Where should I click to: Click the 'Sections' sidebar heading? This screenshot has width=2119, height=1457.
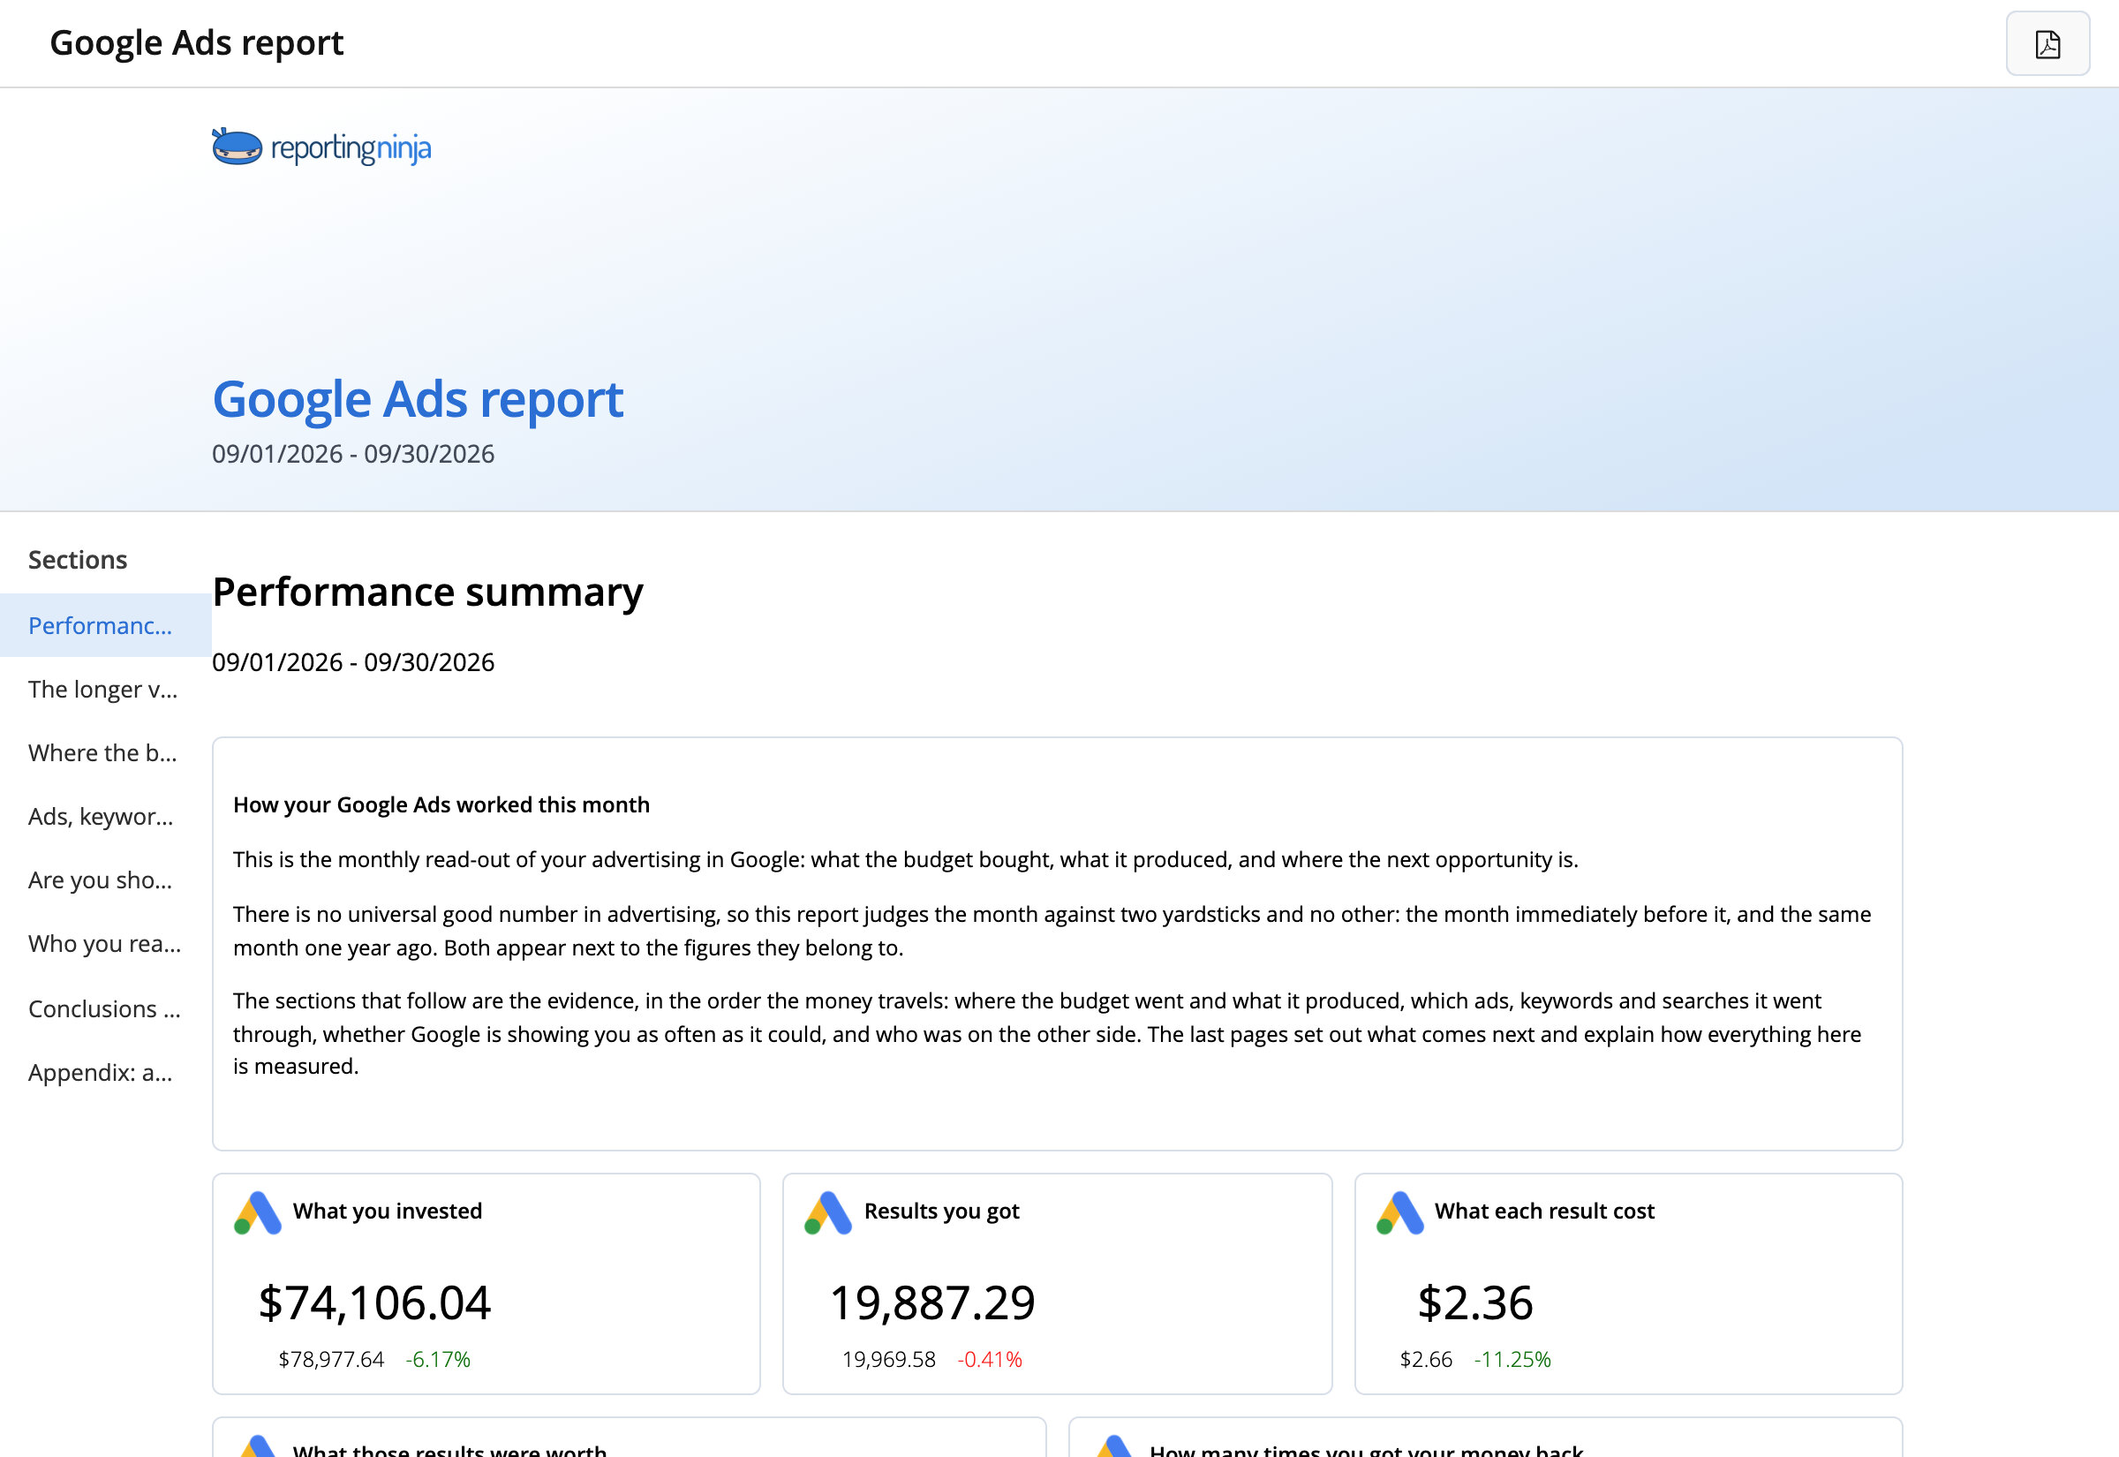tap(78, 560)
